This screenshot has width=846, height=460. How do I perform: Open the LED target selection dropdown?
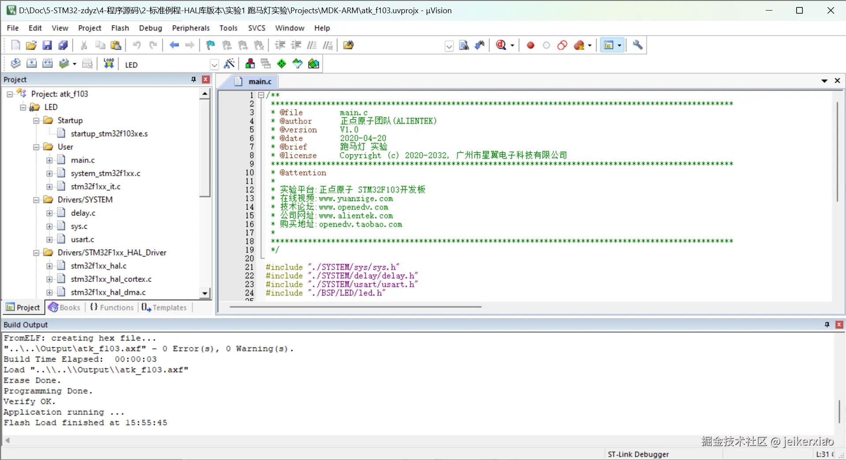pos(214,65)
